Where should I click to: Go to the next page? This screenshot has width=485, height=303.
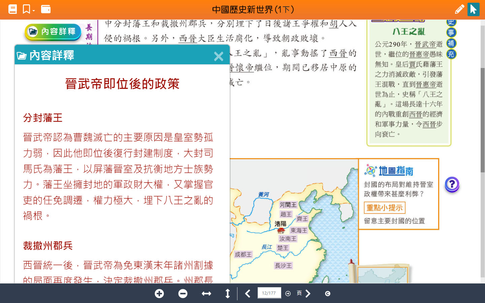click(x=308, y=294)
